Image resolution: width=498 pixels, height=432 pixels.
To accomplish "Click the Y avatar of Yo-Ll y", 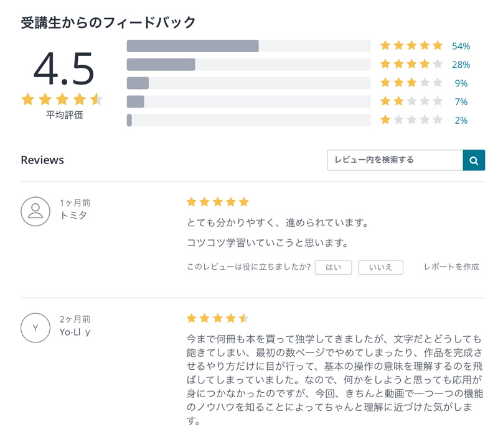I will tap(35, 328).
